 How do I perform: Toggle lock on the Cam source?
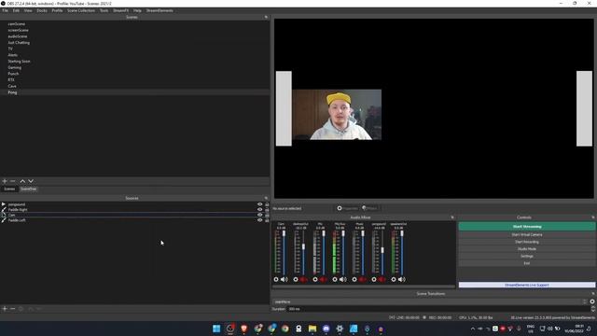tap(267, 215)
